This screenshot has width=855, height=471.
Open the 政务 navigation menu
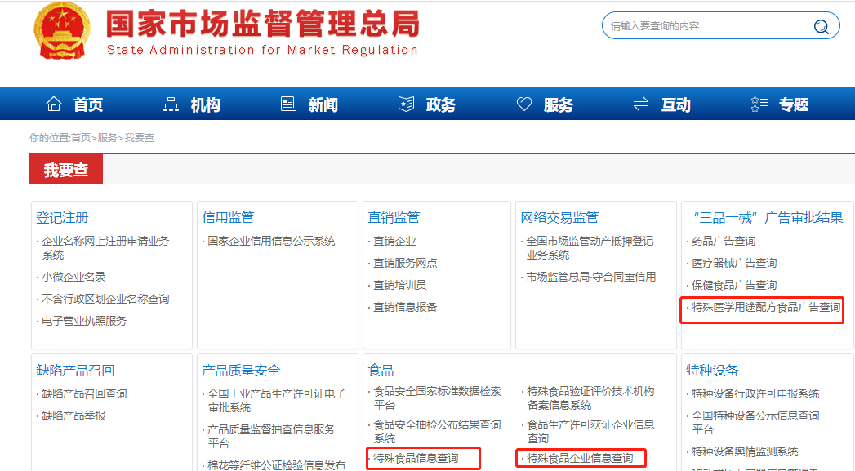441,104
